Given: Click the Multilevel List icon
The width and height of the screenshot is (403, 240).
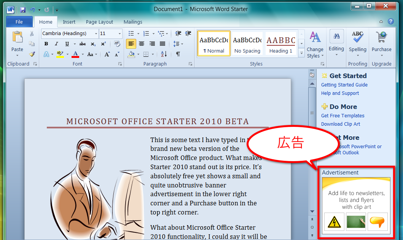Looking at the screenshot, I should [x=161, y=34].
